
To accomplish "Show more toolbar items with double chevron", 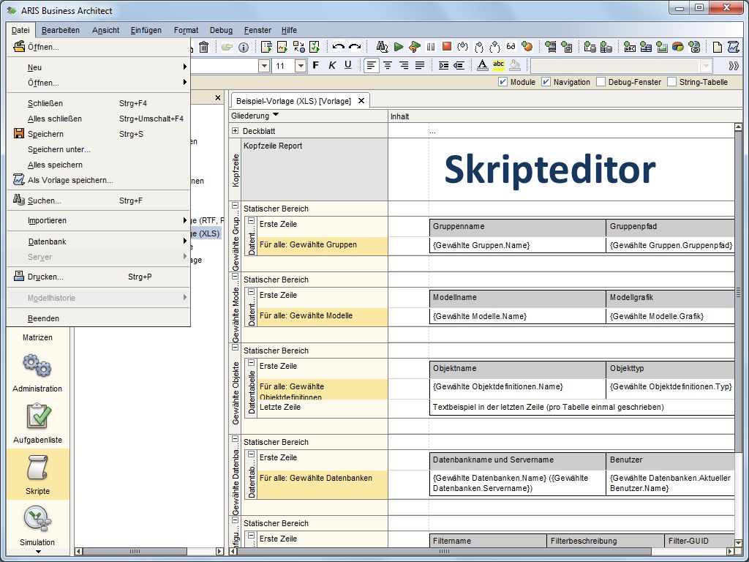I will point(734,65).
